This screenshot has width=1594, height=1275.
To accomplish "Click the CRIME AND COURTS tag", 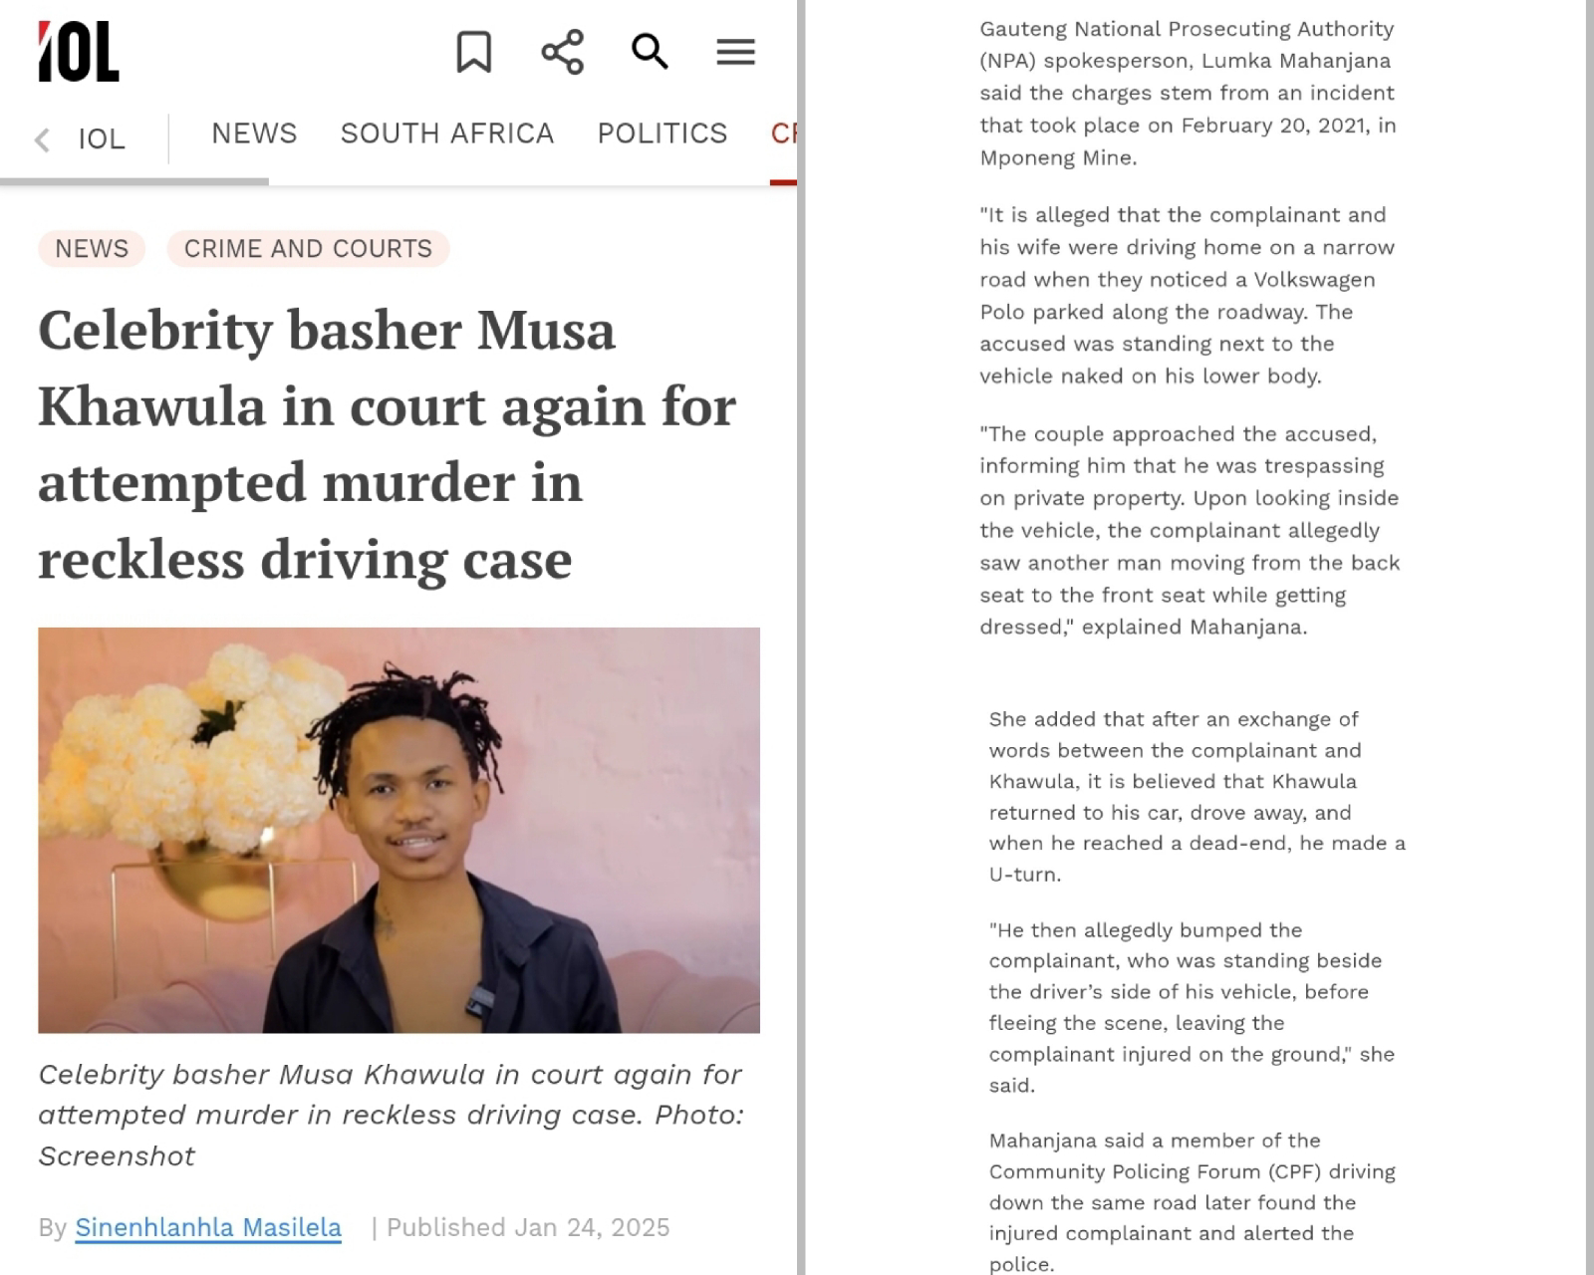I will point(308,248).
